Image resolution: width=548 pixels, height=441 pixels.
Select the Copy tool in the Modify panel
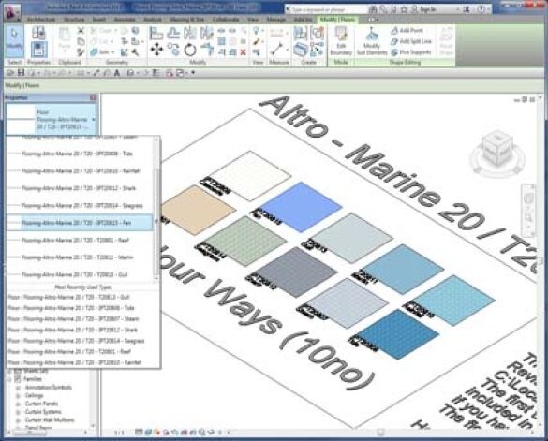pos(173,50)
